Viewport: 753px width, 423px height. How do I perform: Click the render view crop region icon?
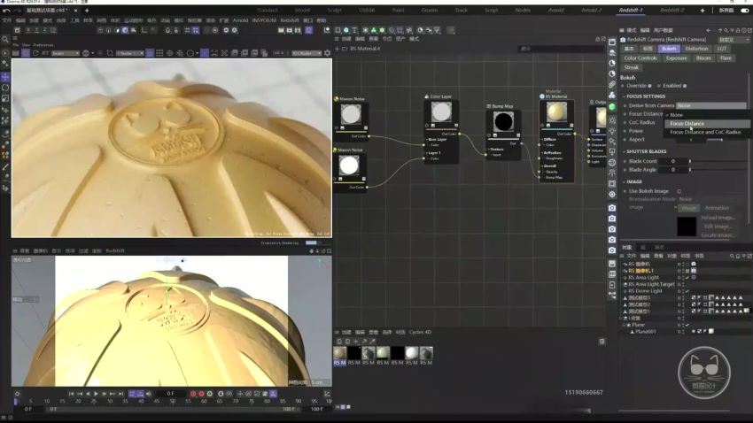coord(110,53)
